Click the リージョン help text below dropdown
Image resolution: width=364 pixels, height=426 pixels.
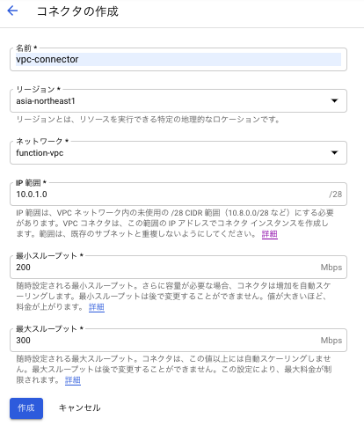[x=148, y=120]
